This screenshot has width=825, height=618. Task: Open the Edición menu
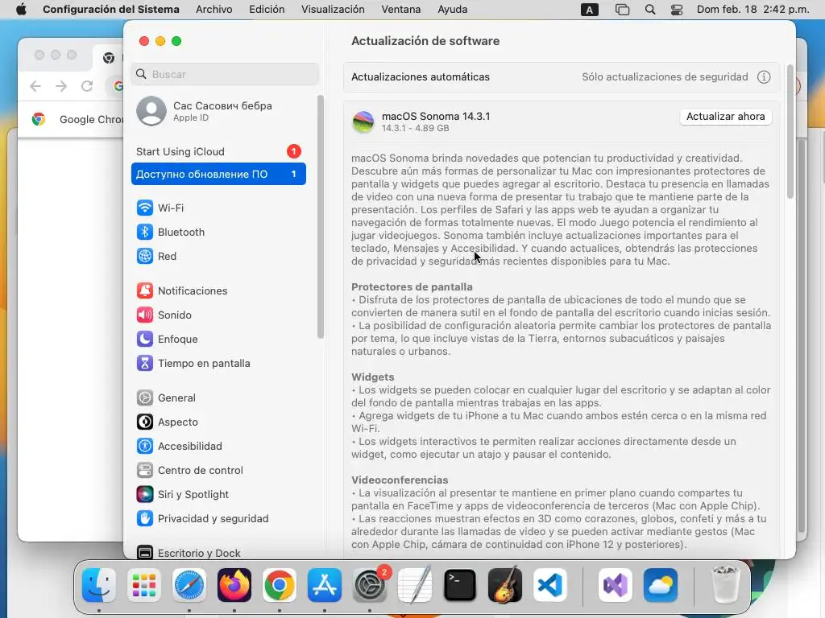click(x=267, y=10)
